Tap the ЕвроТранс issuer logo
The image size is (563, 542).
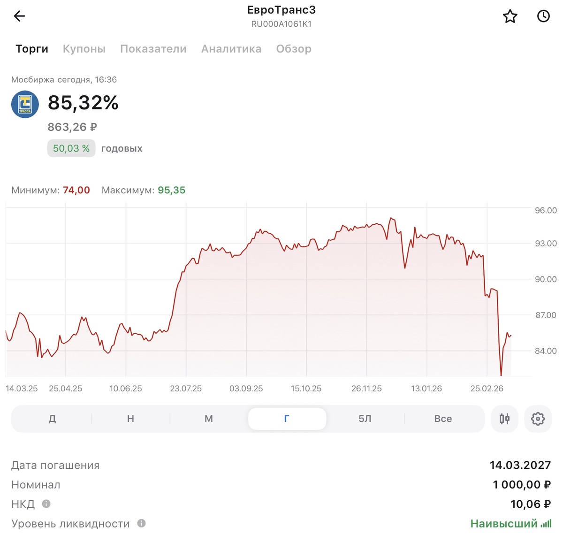click(x=25, y=104)
